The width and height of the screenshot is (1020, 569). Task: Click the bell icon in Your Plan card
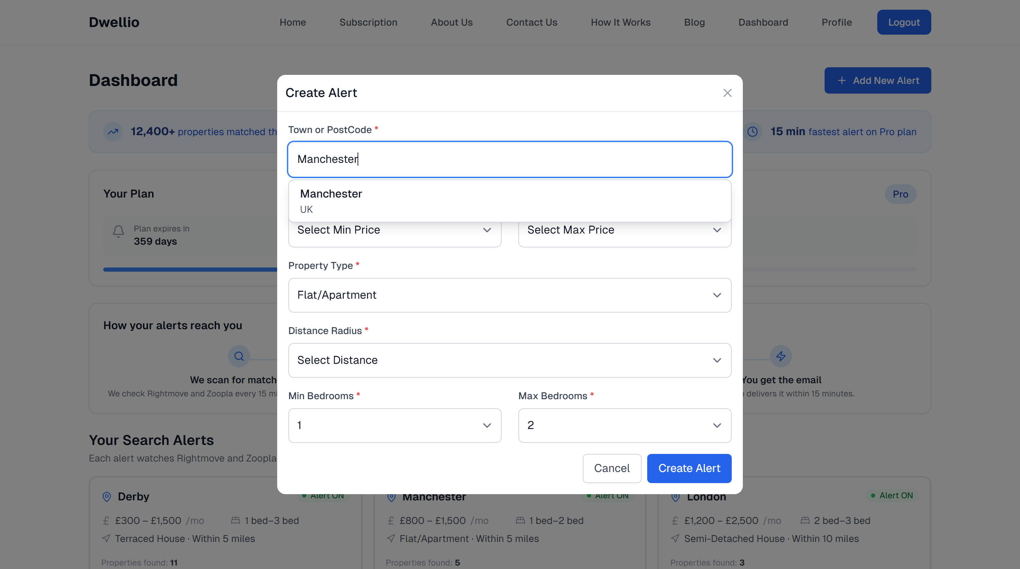point(118,232)
